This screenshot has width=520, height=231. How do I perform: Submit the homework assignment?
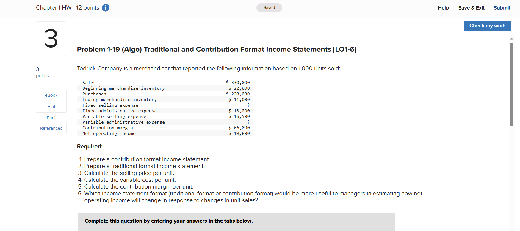coord(502,8)
